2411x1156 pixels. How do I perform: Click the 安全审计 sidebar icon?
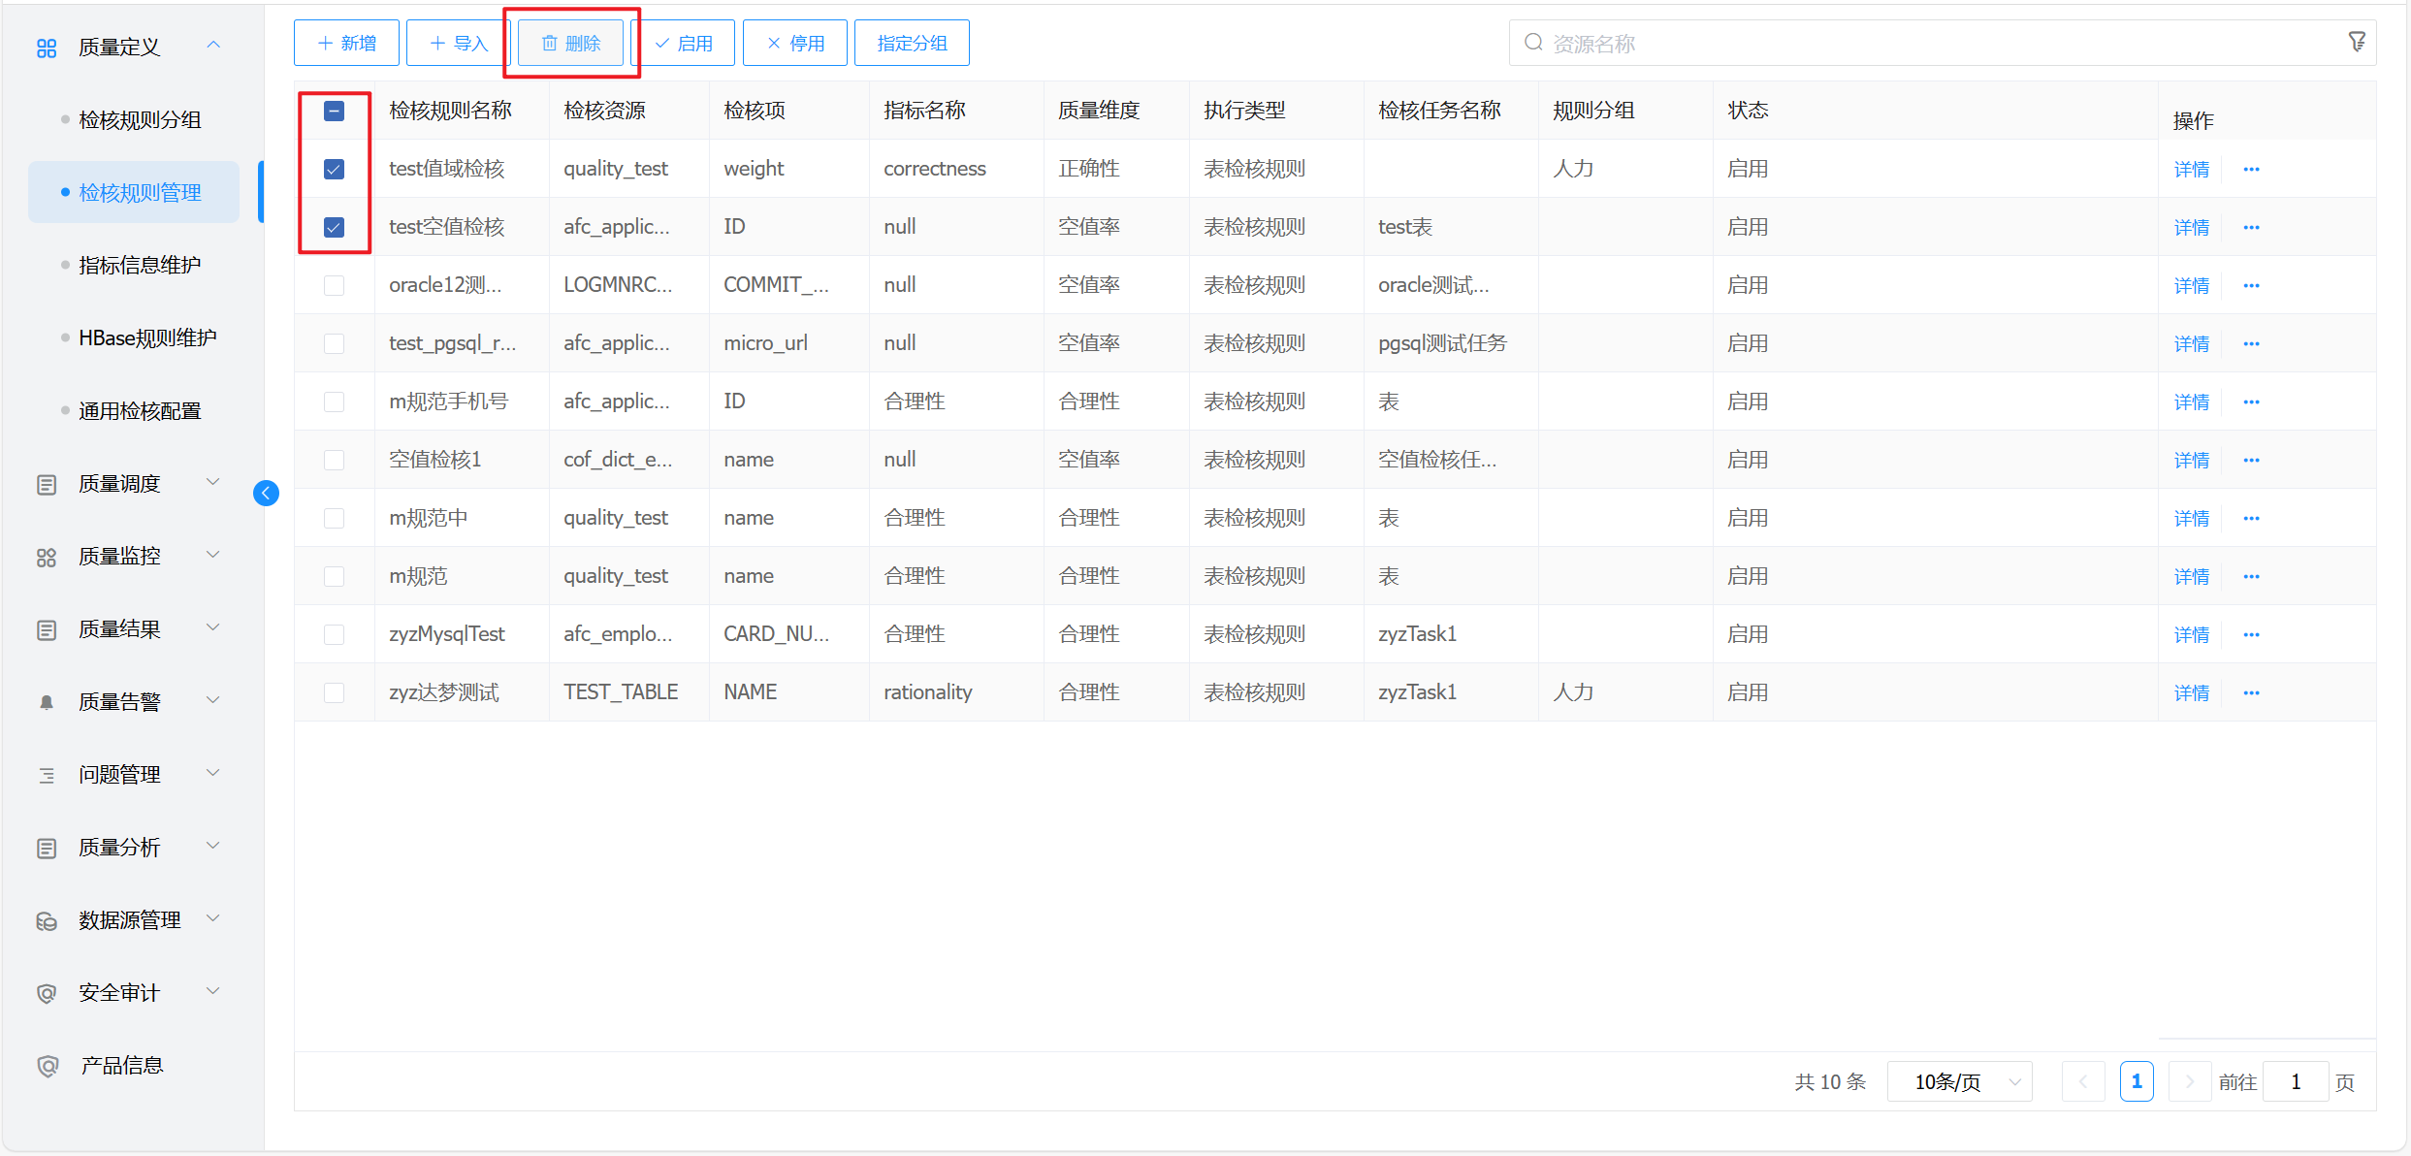point(46,993)
